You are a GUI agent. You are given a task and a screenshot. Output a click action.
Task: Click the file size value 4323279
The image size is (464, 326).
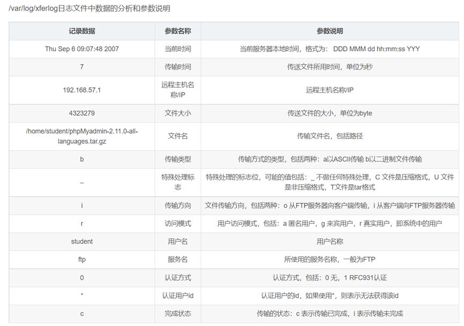click(82, 113)
